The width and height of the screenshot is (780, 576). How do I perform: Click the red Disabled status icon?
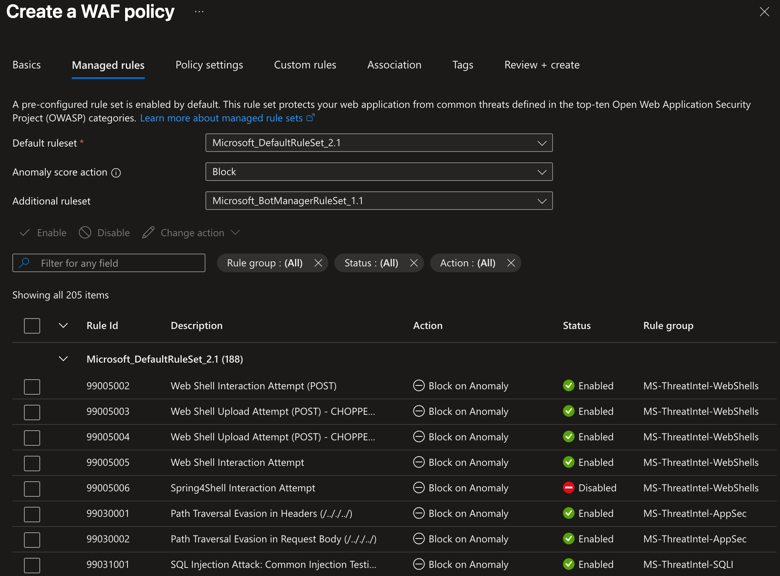coord(568,488)
